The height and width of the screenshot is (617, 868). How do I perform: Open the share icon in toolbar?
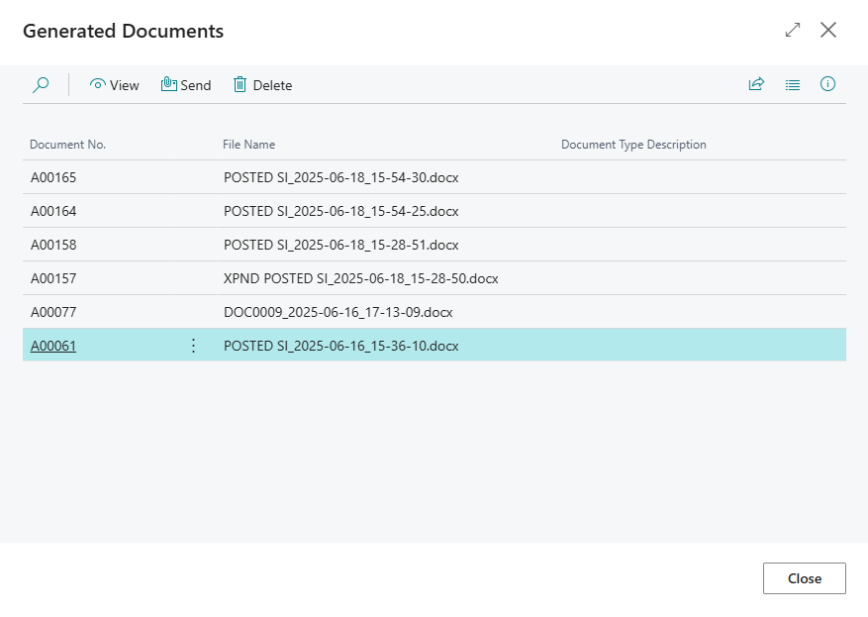(756, 85)
